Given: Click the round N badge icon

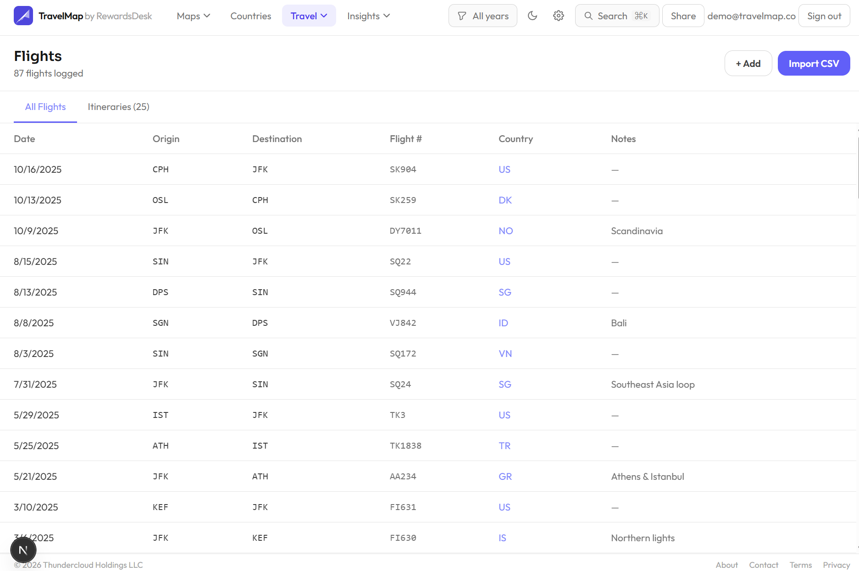Looking at the screenshot, I should [x=23, y=550].
